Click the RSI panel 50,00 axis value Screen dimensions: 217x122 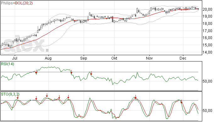(x=207, y=81)
